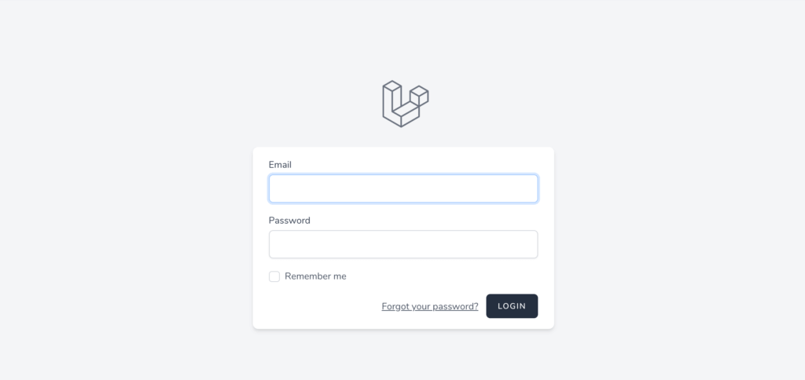Go to homepage via the Laravel cube logo
This screenshot has height=380, width=805.
(405, 104)
